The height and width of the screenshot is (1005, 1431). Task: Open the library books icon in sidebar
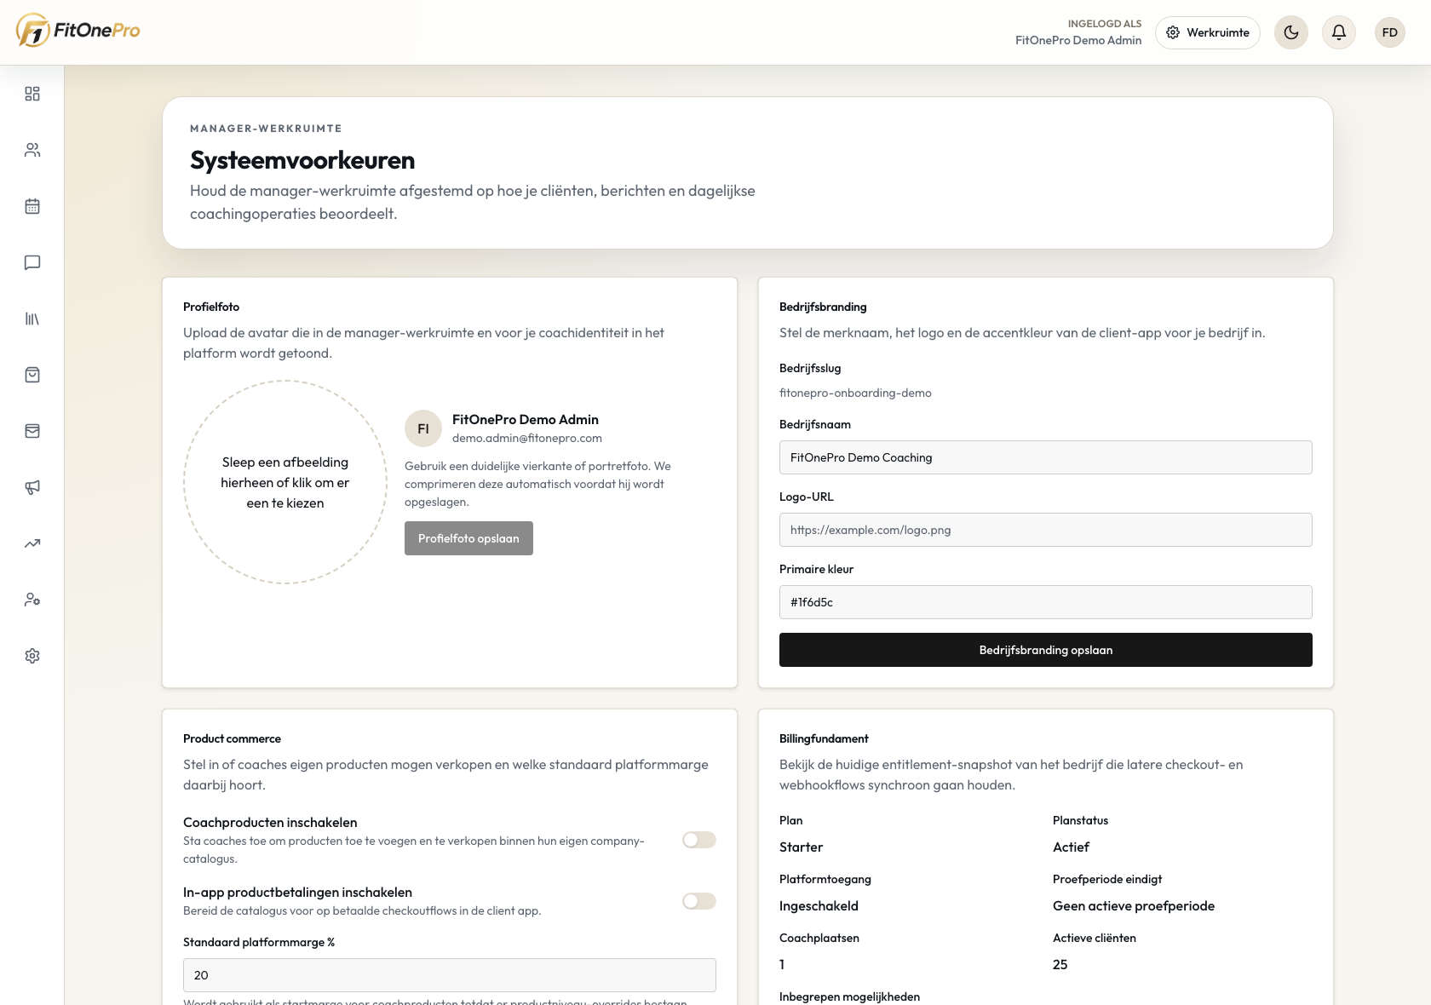tap(32, 319)
